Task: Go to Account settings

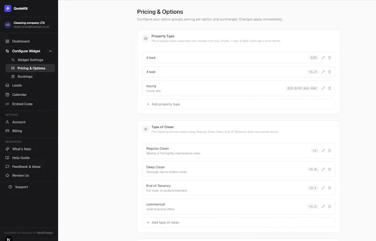Action: (x=19, y=122)
